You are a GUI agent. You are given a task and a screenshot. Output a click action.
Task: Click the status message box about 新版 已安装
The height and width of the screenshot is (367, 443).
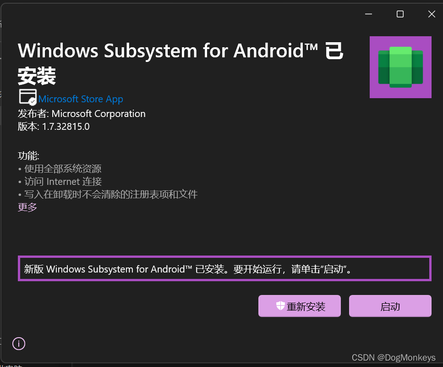pos(224,268)
